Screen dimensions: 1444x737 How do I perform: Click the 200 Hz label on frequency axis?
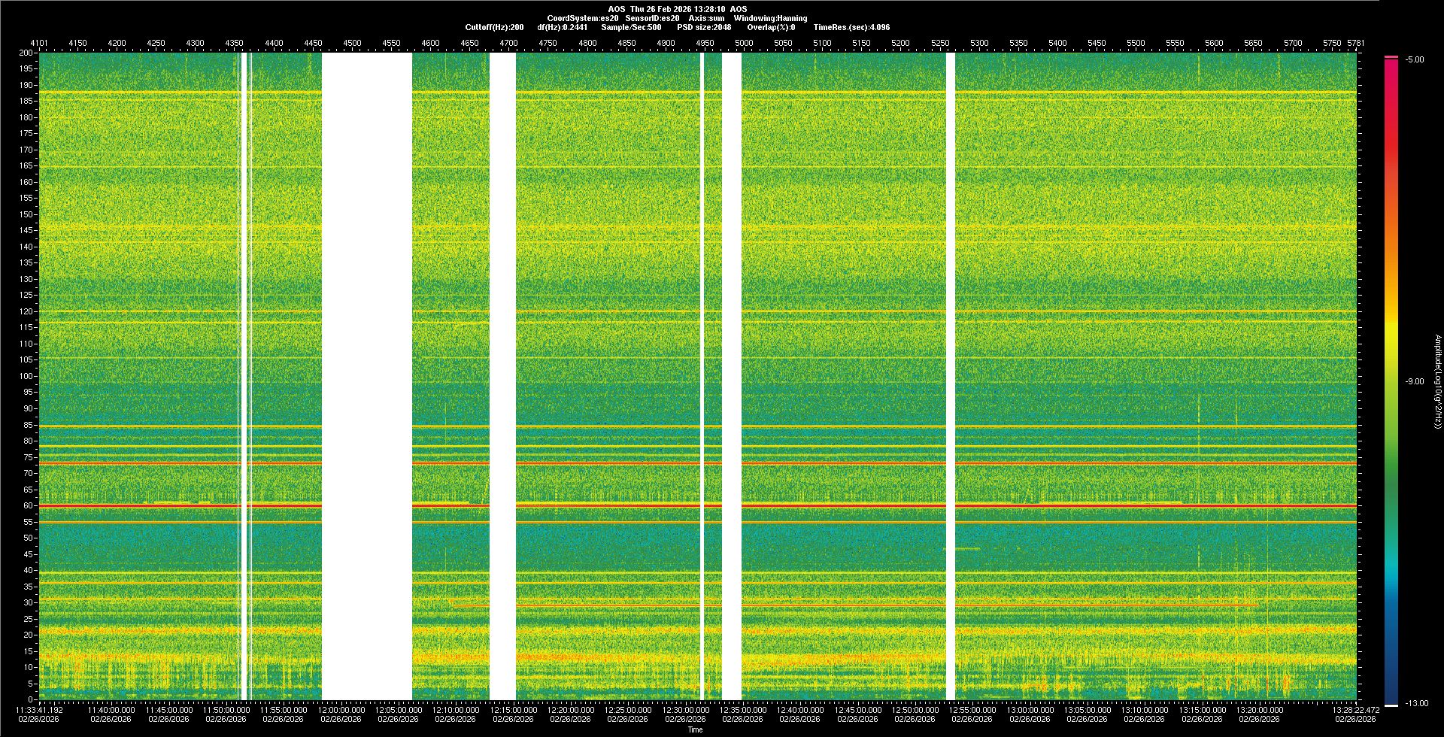point(26,53)
